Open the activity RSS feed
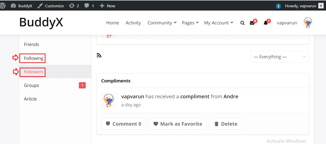Viewport: 326px width, 144px height. coord(99,56)
